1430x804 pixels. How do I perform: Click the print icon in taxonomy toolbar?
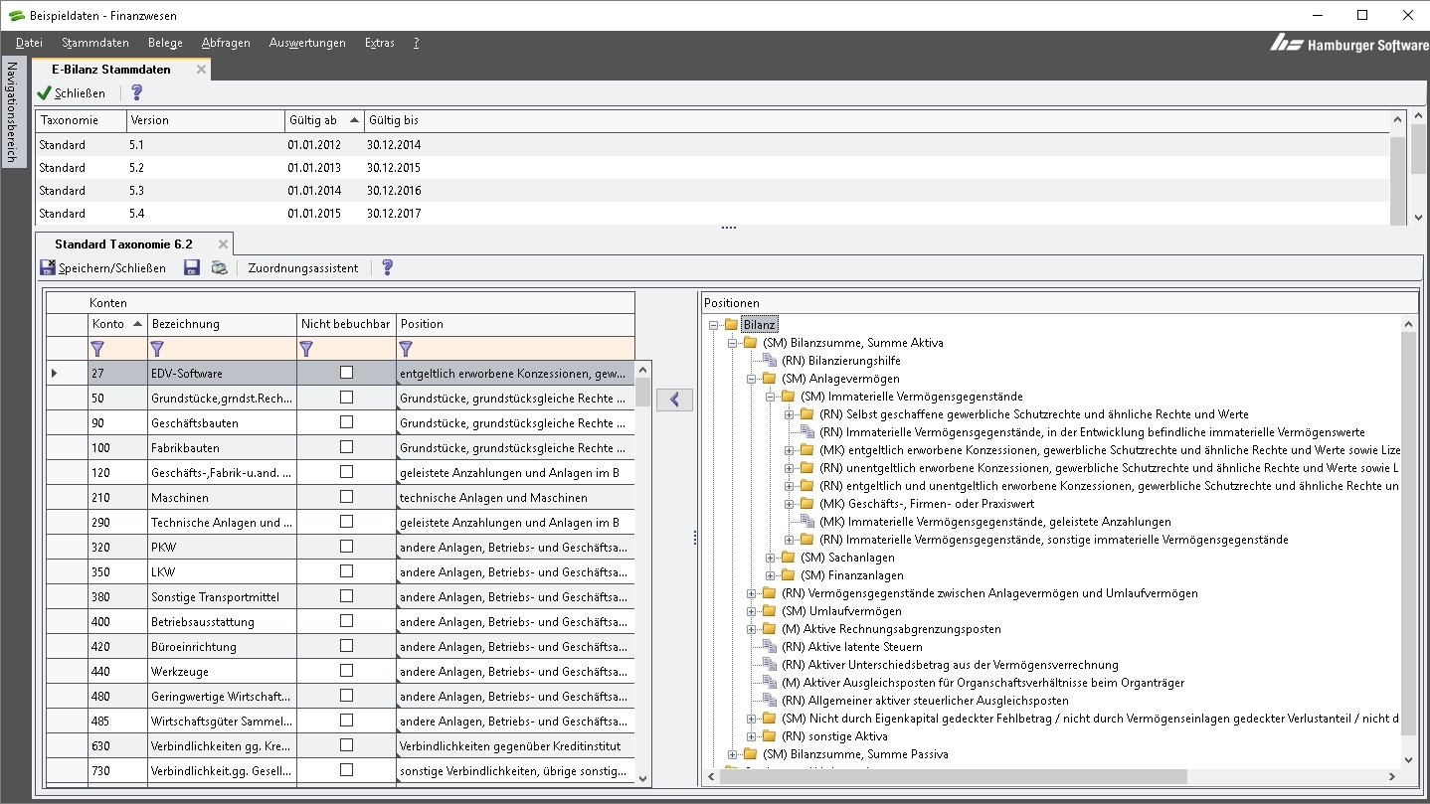pyautogui.click(x=219, y=267)
